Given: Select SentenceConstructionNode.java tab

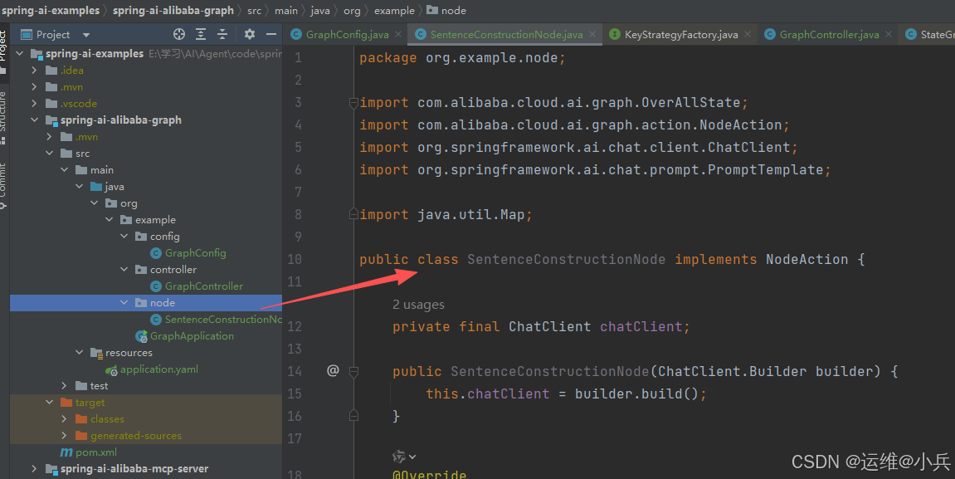Looking at the screenshot, I should pyautogui.click(x=506, y=35).
